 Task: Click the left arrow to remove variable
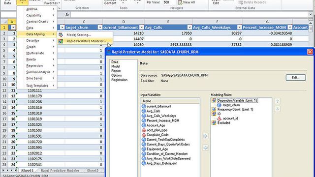[205, 148]
